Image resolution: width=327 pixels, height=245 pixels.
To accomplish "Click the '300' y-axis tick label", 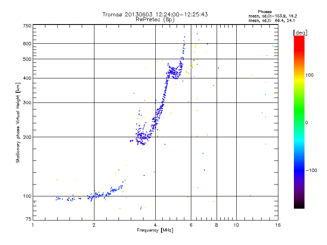I will (x=27, y=103).
